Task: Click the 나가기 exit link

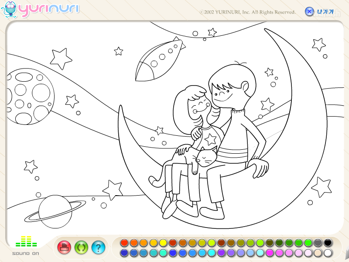Action: 325,12
